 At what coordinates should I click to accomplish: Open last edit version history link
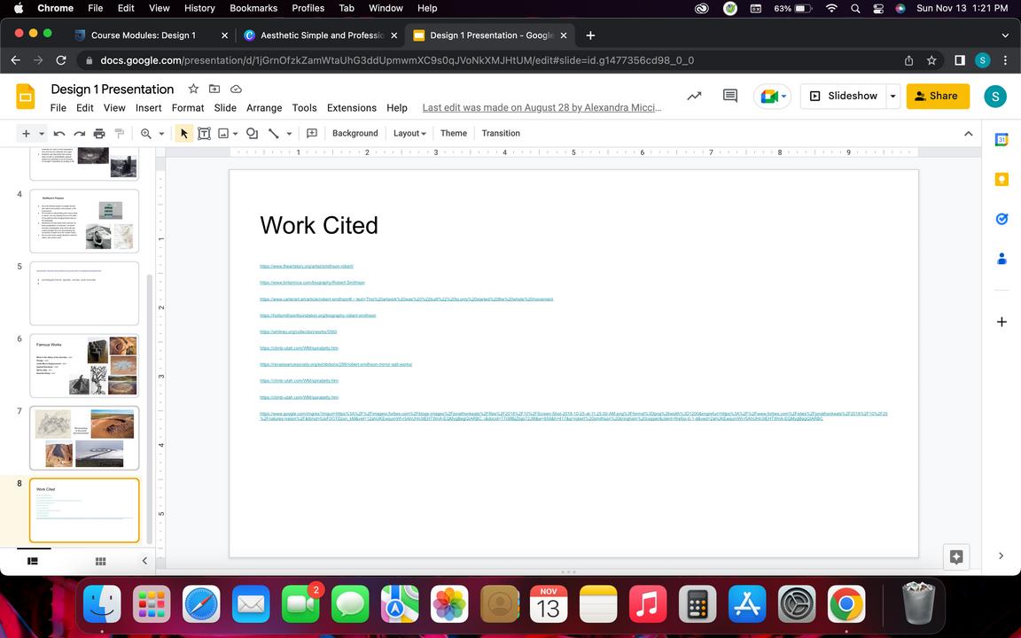(542, 108)
